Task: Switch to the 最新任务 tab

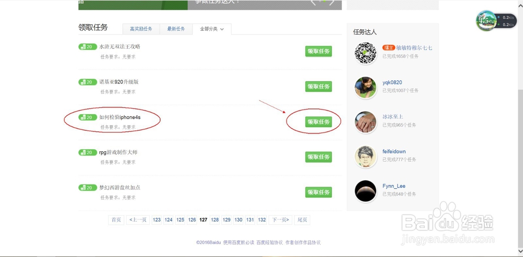Action: (176, 29)
